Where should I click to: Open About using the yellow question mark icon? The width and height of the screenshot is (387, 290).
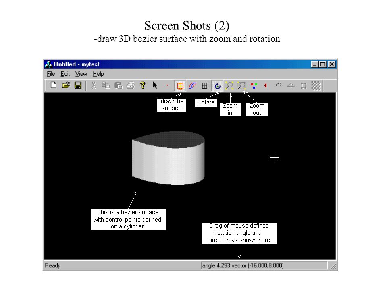(x=143, y=85)
